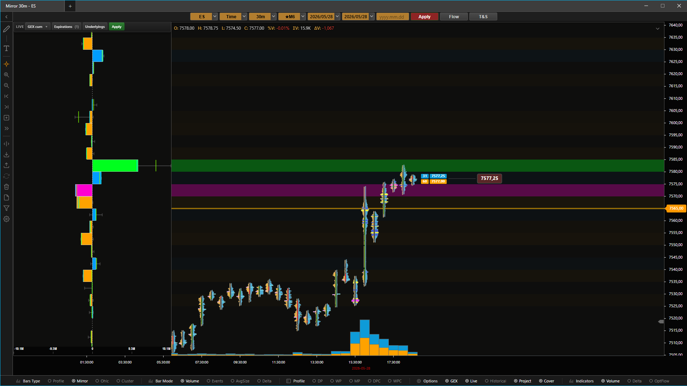Click the yyyy.mm.dd date input field
Image resolution: width=687 pixels, height=386 pixels.
pos(392,16)
